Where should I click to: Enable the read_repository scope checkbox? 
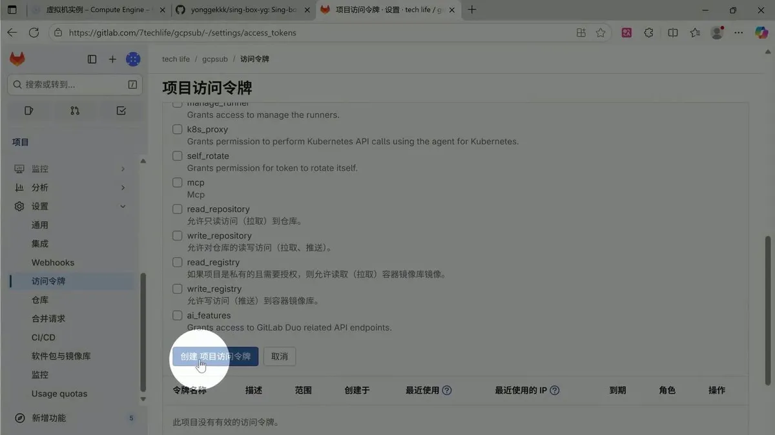coord(177,209)
